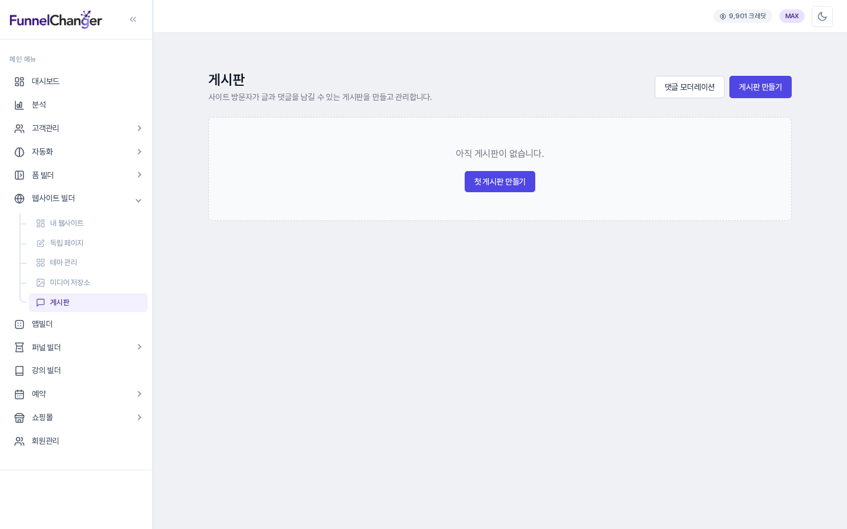Click the 9,901 크레딧 credits badge
847x529 pixels.
tap(743, 16)
